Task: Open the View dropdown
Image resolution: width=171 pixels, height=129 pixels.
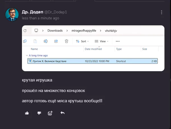Action: [x=101, y=41]
